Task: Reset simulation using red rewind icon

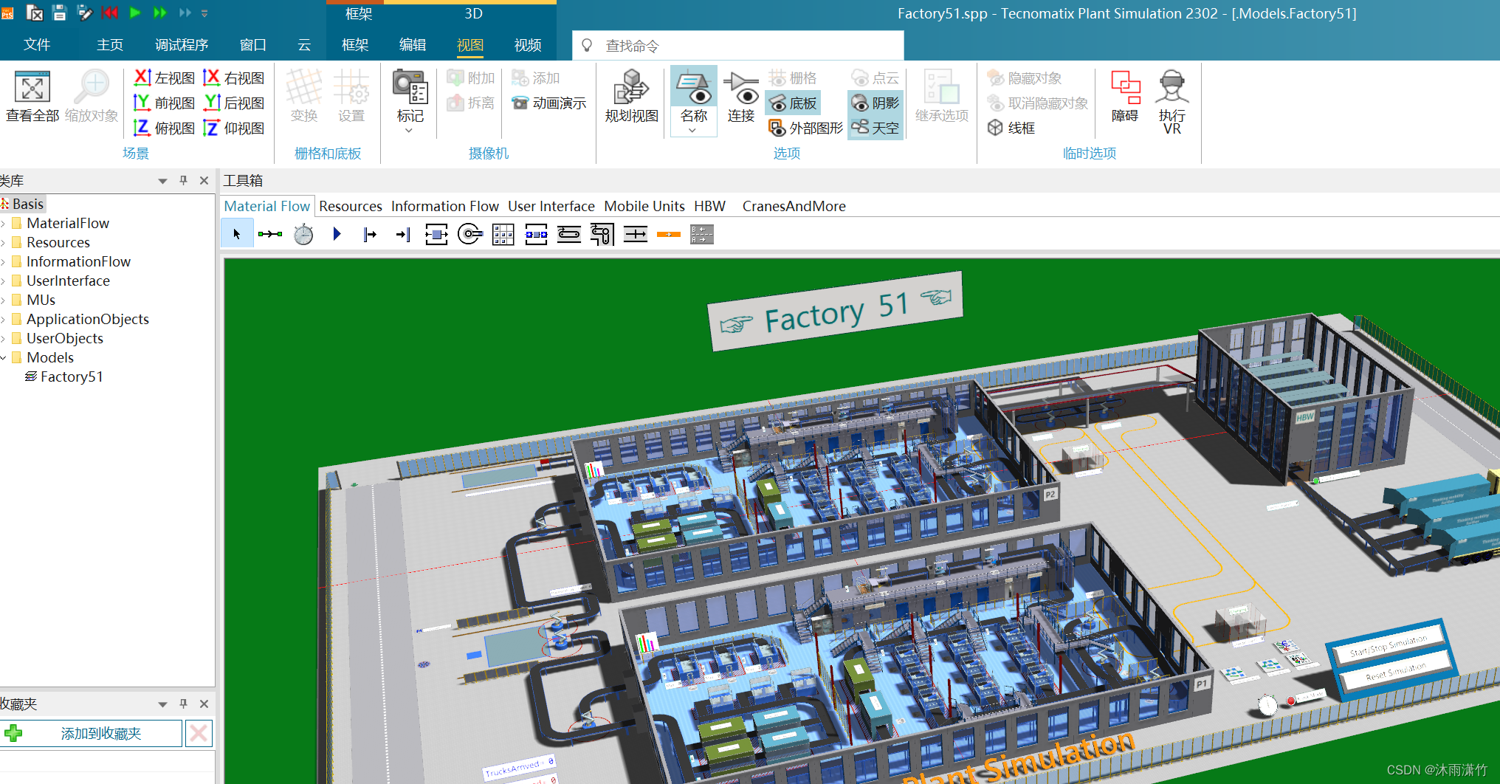Action: pyautogui.click(x=110, y=13)
